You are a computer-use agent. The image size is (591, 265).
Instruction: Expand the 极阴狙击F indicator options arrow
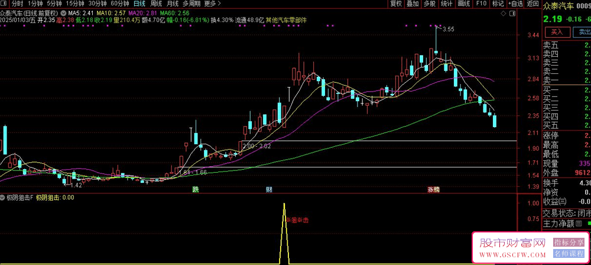click(x=2, y=197)
